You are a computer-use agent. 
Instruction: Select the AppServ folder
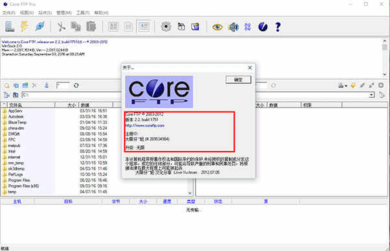(15, 111)
